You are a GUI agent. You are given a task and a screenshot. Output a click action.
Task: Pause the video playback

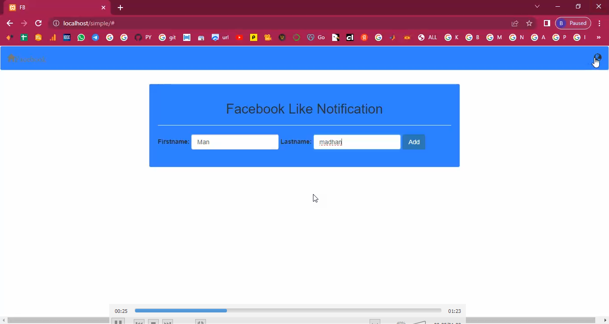click(x=118, y=321)
